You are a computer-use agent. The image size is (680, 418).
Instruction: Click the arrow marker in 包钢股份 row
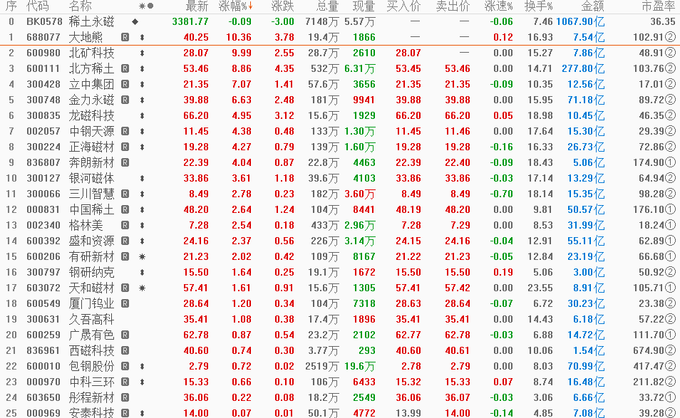[x=142, y=367]
